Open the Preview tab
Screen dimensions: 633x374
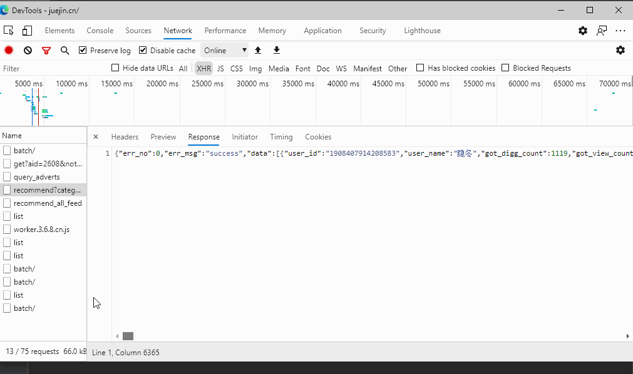[163, 137]
